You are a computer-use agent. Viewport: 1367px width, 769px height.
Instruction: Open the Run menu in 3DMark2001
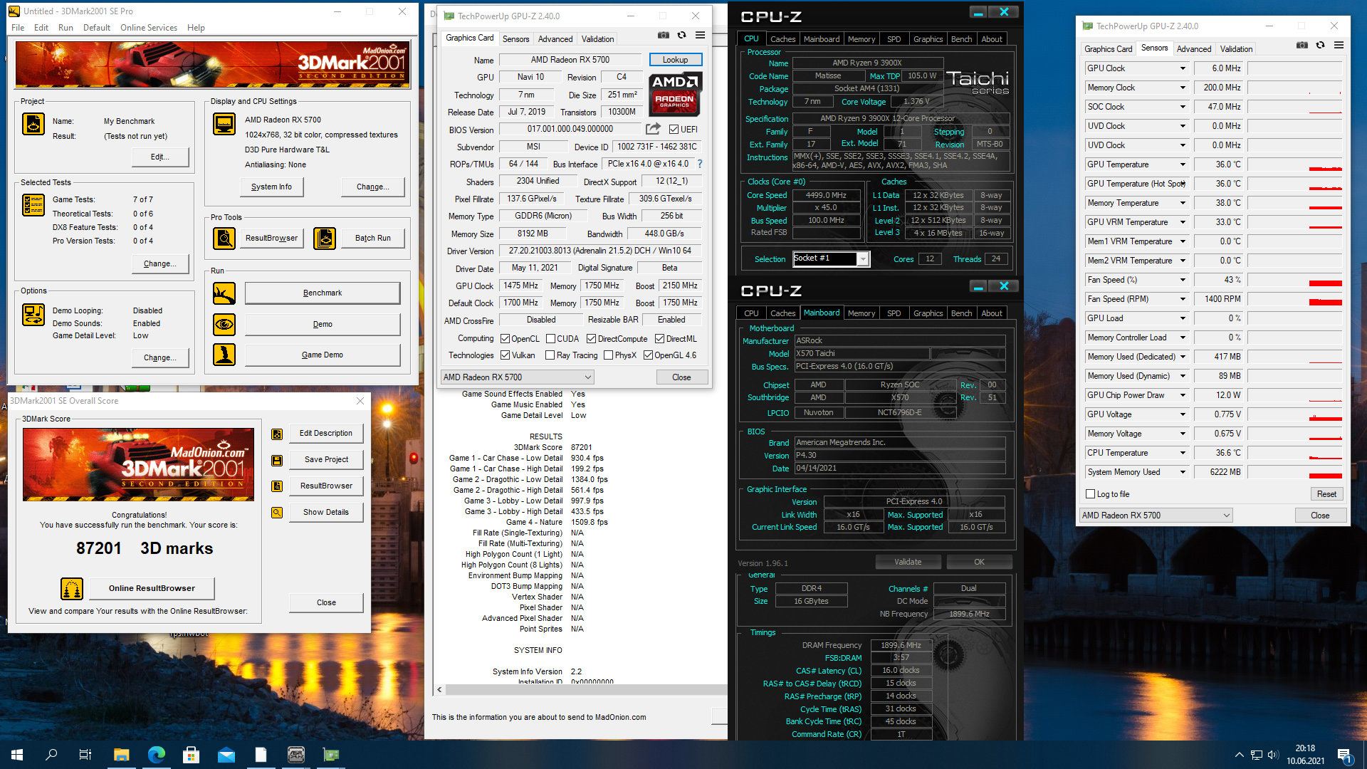click(x=66, y=28)
